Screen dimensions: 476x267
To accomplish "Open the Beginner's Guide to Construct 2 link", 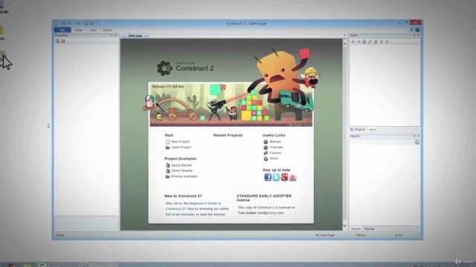I will tap(193, 206).
